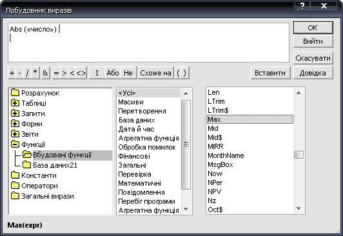The width and height of the screenshot is (343, 236).
Task: Click the Розрахунок folder icon
Action: (x=15, y=93)
